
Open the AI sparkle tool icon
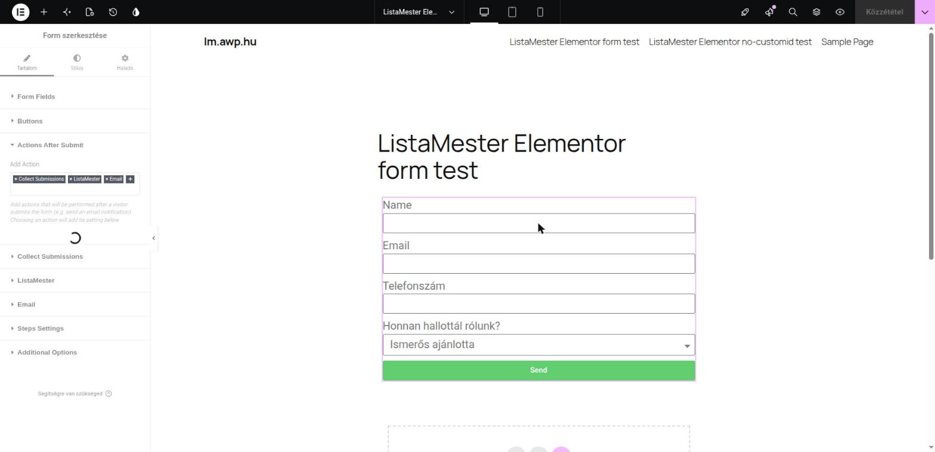[x=67, y=12]
